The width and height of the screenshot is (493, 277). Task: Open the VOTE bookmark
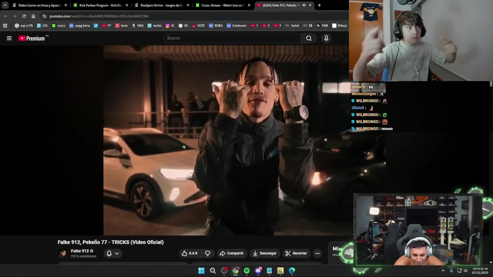point(198,26)
